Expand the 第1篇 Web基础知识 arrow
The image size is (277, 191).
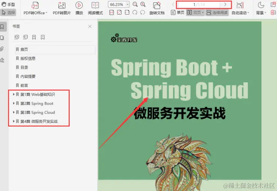click(13, 94)
